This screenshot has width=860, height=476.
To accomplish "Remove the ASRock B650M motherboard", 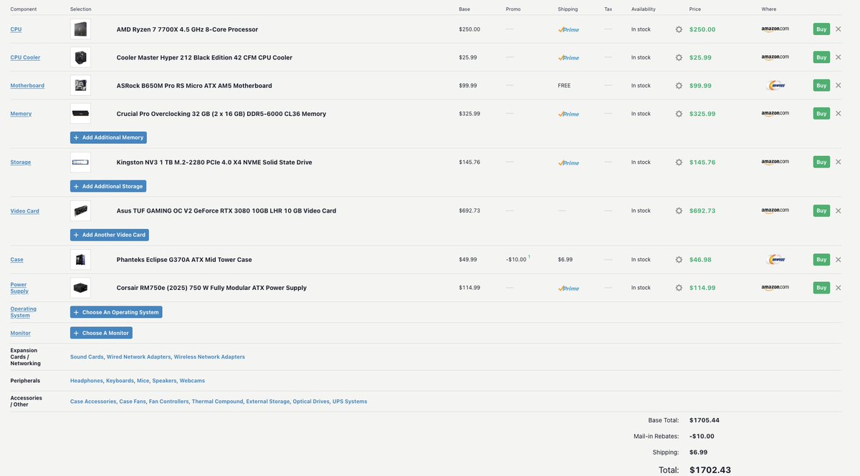I will pyautogui.click(x=838, y=85).
